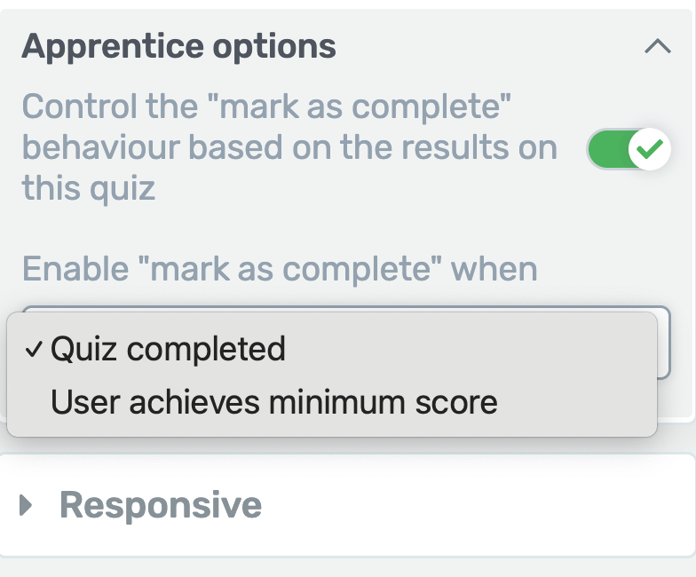Click the white checkmark knob on the toggle

(x=650, y=149)
